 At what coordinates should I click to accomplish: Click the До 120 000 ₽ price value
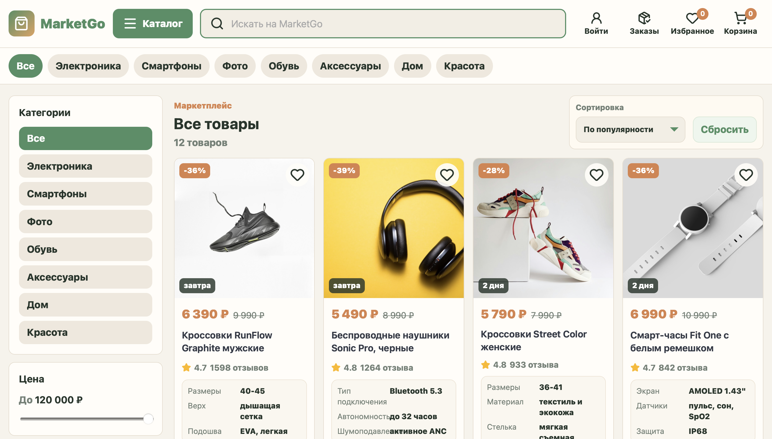tap(51, 400)
